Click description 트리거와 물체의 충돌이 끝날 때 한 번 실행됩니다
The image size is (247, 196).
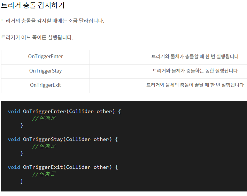click(195, 85)
